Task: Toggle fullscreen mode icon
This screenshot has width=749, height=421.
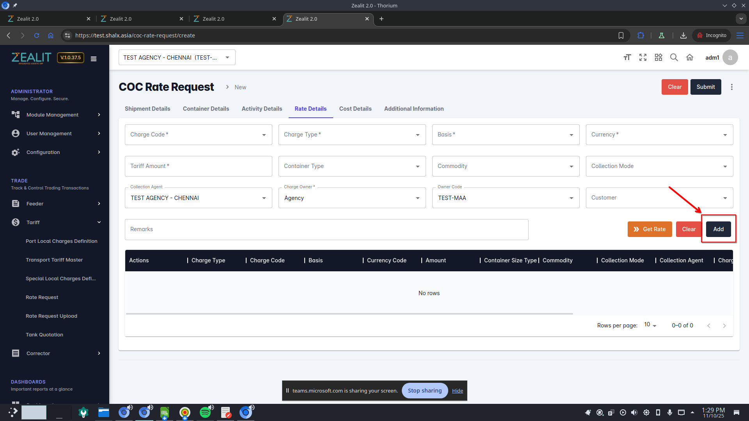Action: point(643,58)
